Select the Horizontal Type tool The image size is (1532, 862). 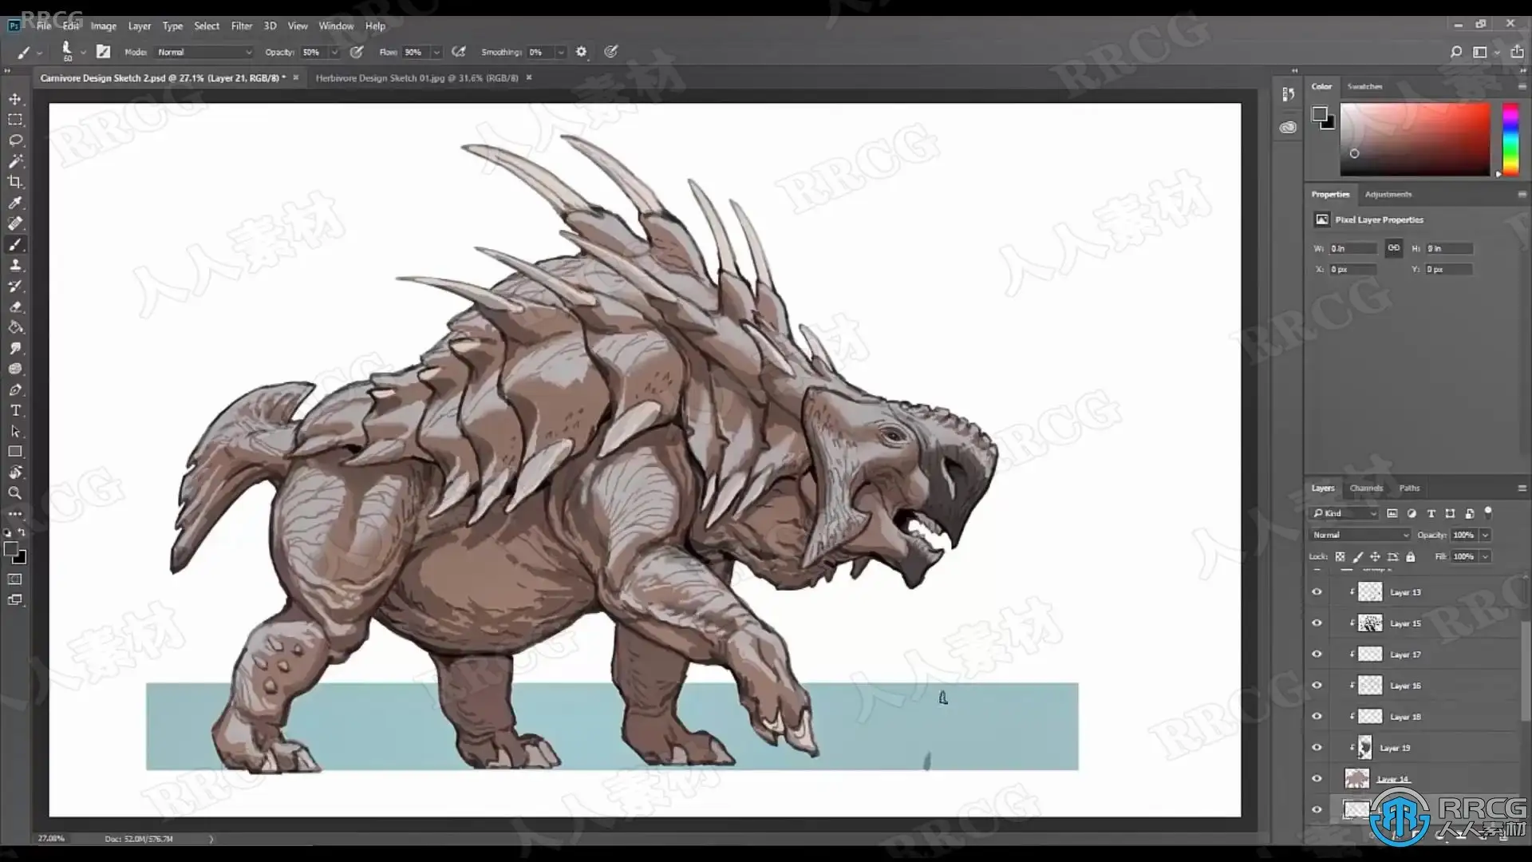click(x=15, y=410)
